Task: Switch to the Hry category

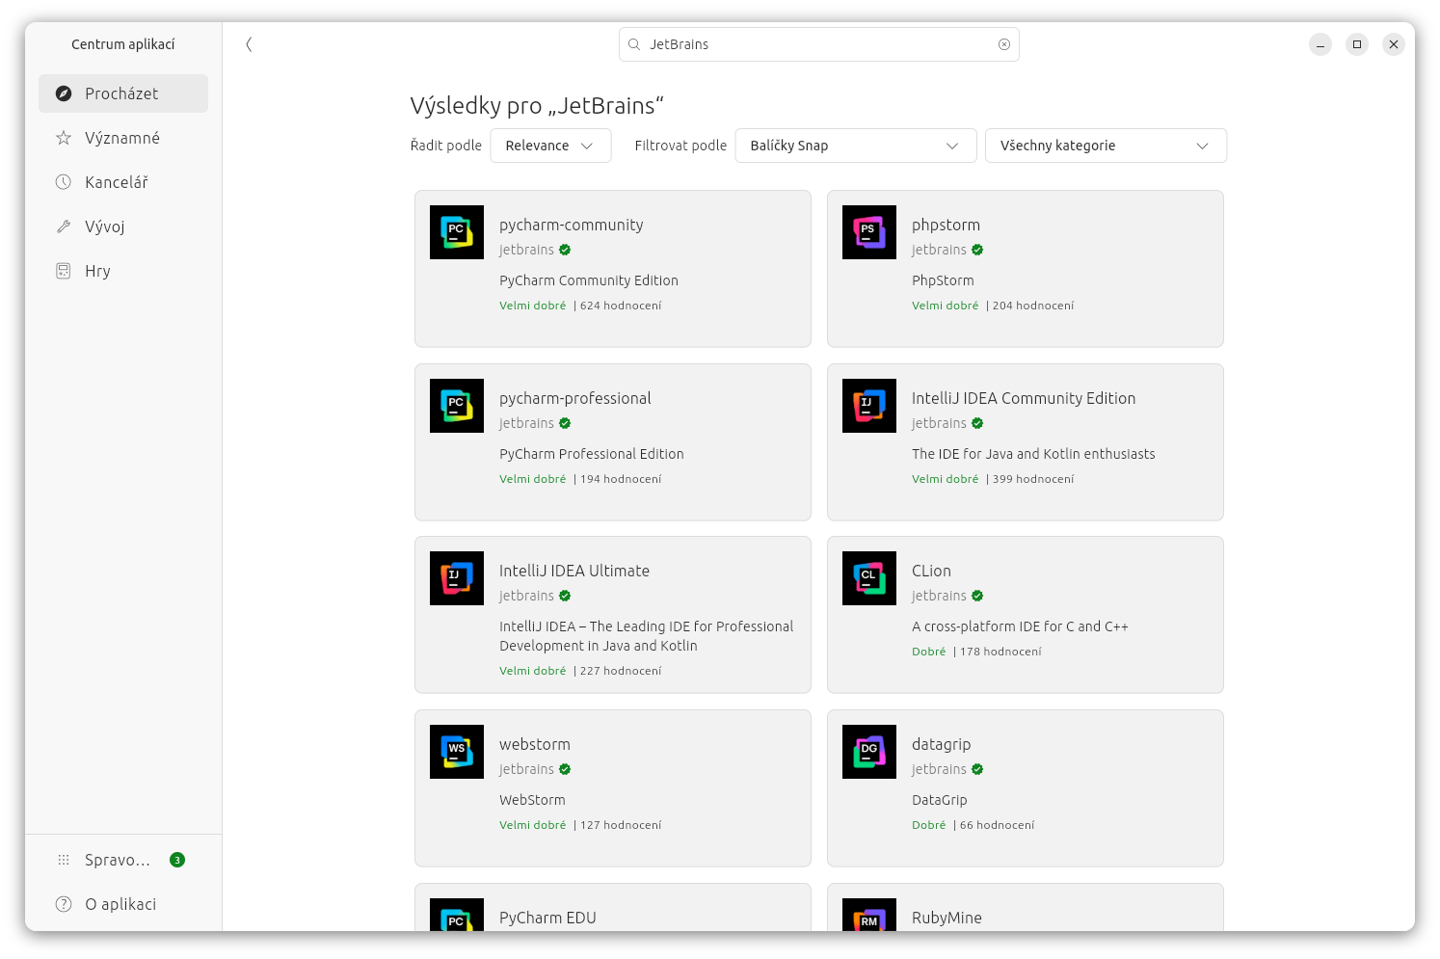Action: click(x=97, y=271)
